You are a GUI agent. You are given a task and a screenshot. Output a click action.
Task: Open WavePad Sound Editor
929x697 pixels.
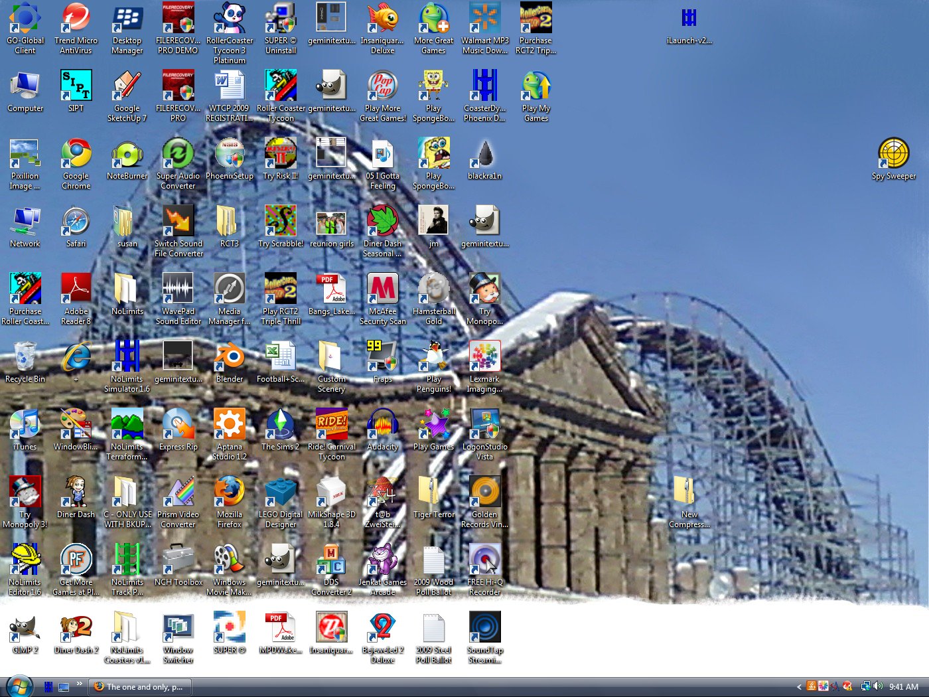pos(179,299)
